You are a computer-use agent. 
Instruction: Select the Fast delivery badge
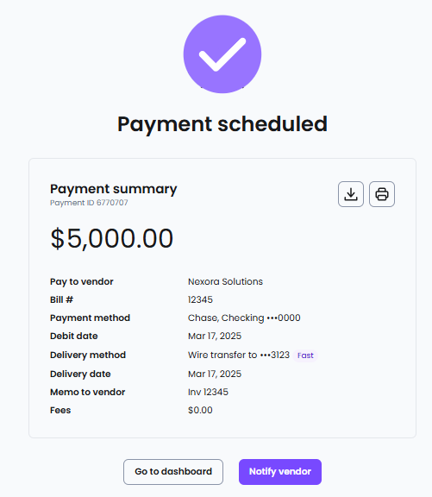(305, 355)
